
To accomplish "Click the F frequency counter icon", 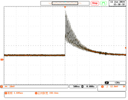I will (x=107, y=83).
